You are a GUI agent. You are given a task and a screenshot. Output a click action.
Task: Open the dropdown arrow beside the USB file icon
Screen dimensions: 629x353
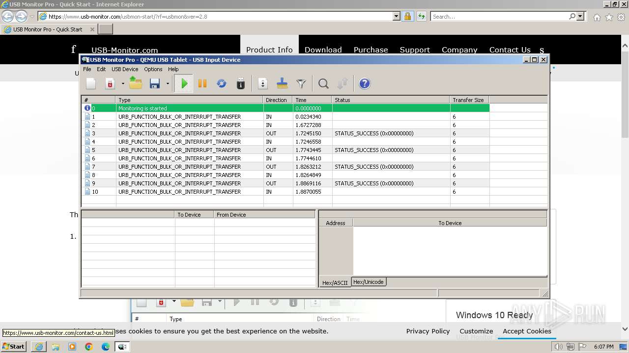tap(123, 84)
